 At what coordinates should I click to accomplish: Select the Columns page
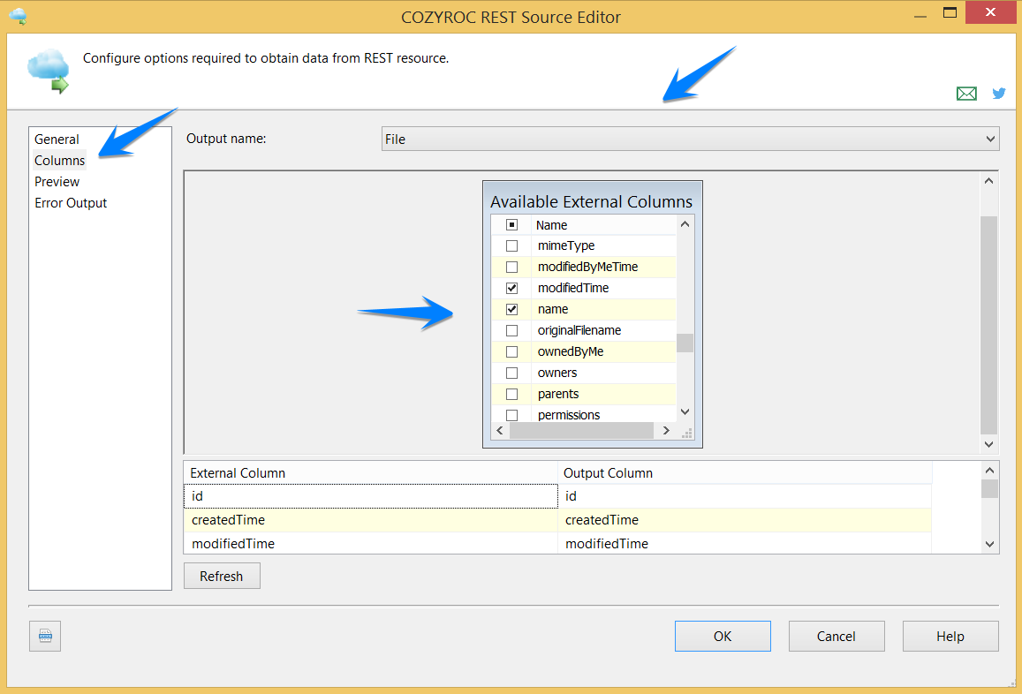pos(59,161)
